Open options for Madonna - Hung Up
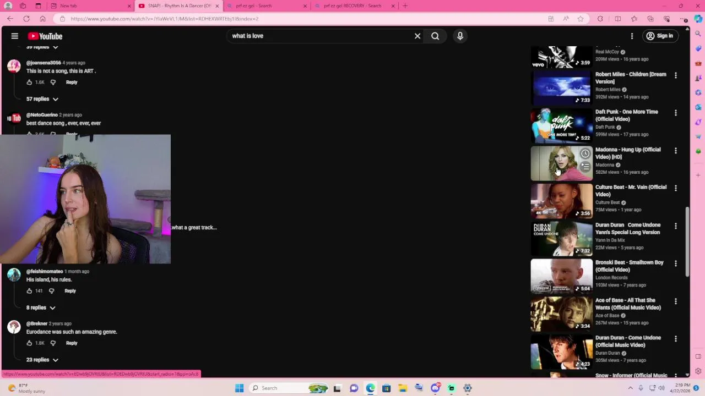The image size is (705, 396). click(x=676, y=151)
